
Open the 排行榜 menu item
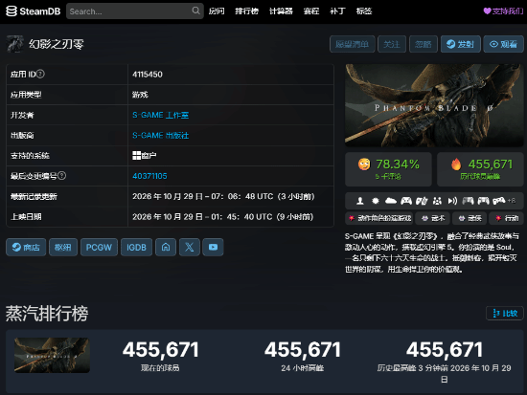tap(246, 11)
